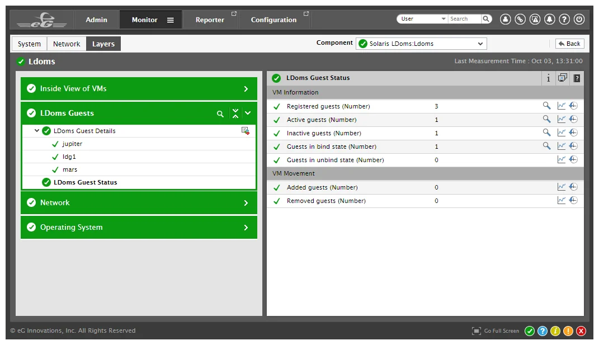Viewport: 599px width, 345px height.
Task: Open help via the header question mark icon
Action: click(564, 19)
